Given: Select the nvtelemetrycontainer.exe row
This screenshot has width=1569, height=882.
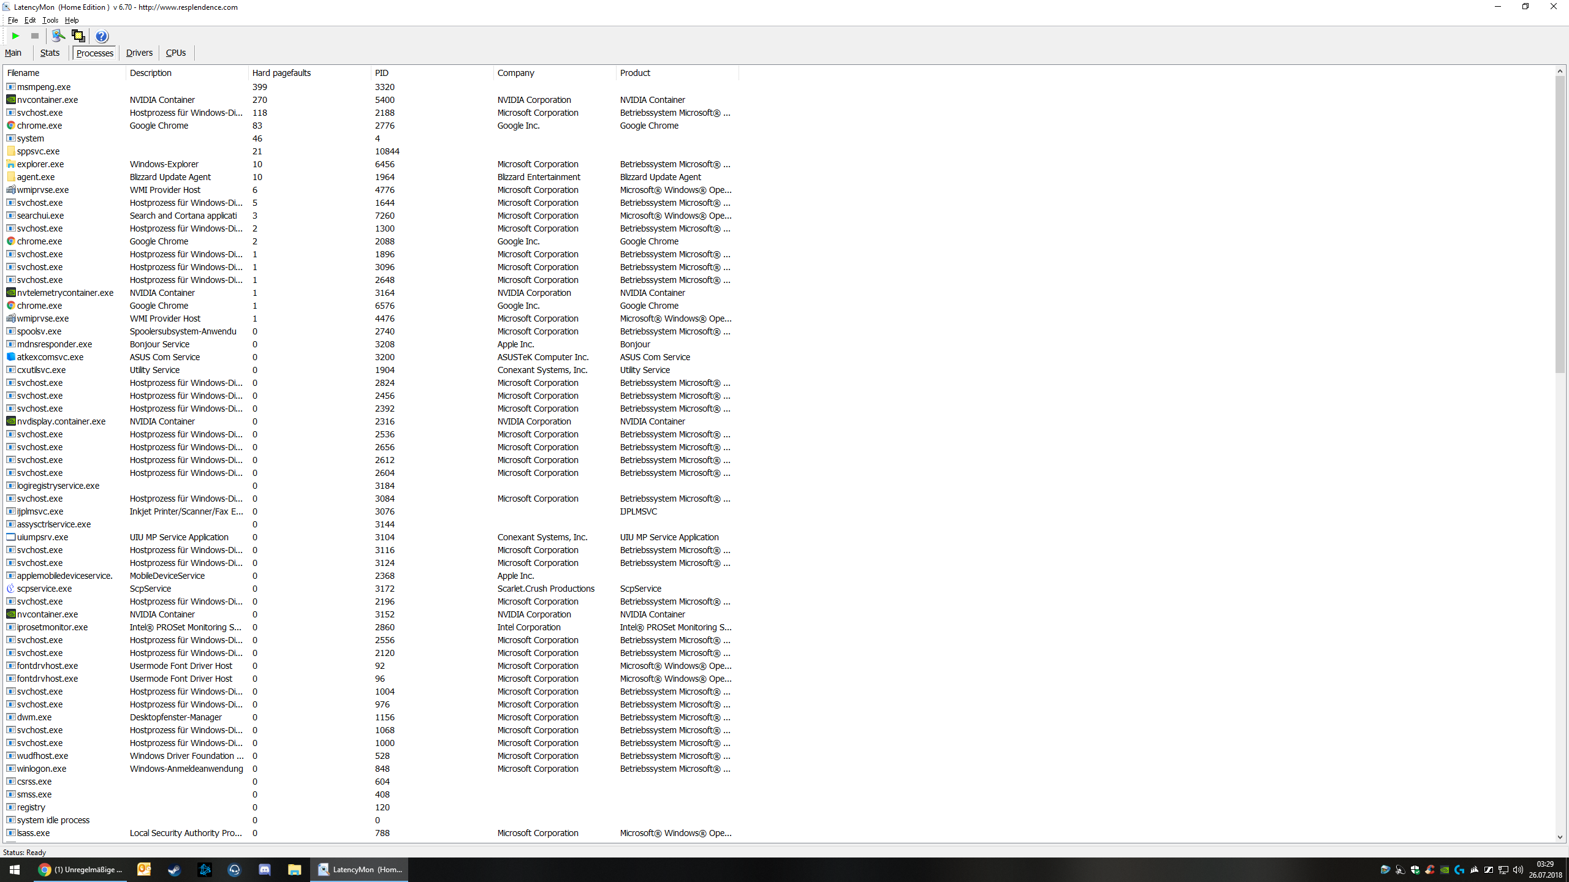Looking at the screenshot, I should click(65, 293).
